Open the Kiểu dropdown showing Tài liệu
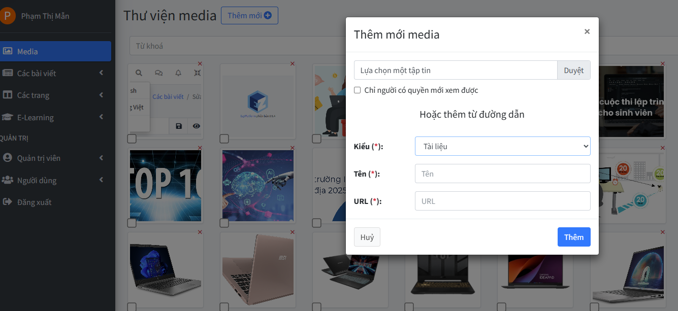 [502, 146]
